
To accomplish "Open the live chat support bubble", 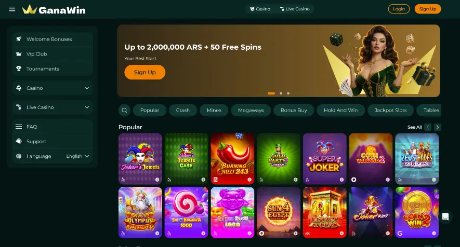I will click(445, 217).
